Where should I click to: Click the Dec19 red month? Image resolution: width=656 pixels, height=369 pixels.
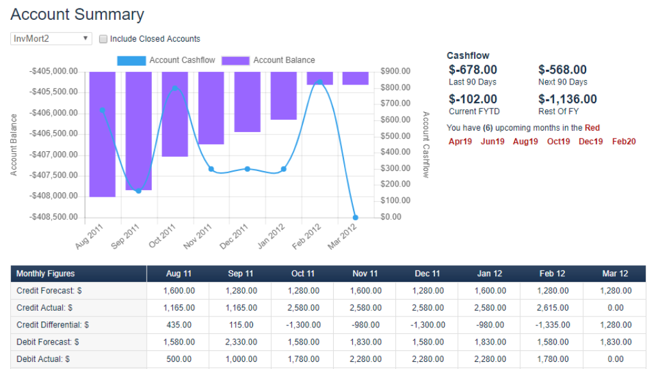[591, 142]
